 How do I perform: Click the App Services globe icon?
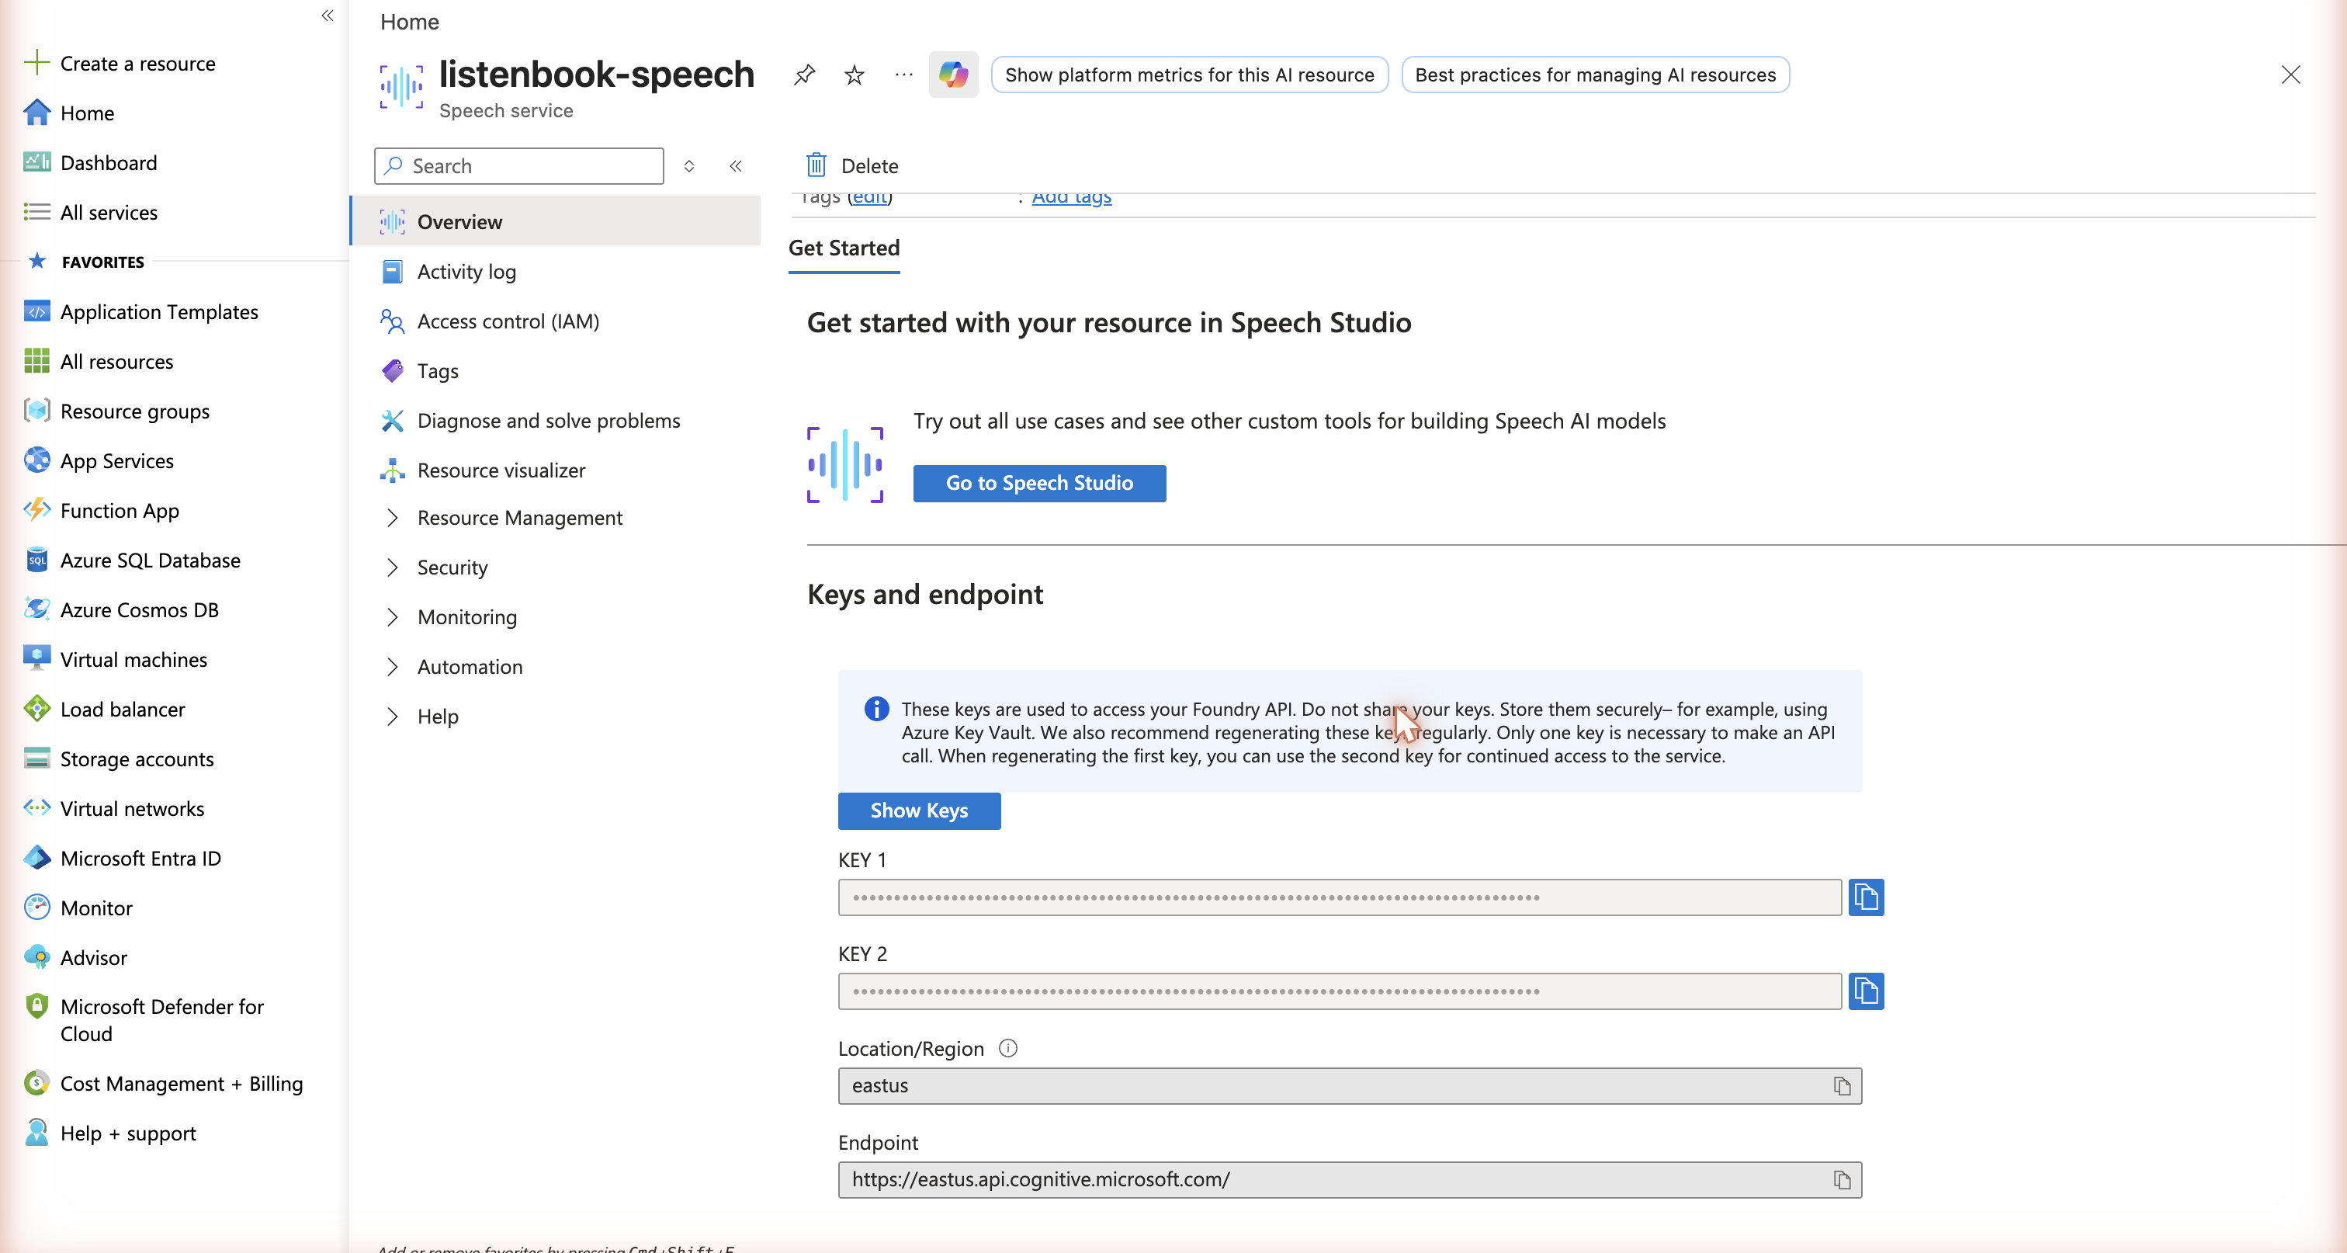click(36, 460)
